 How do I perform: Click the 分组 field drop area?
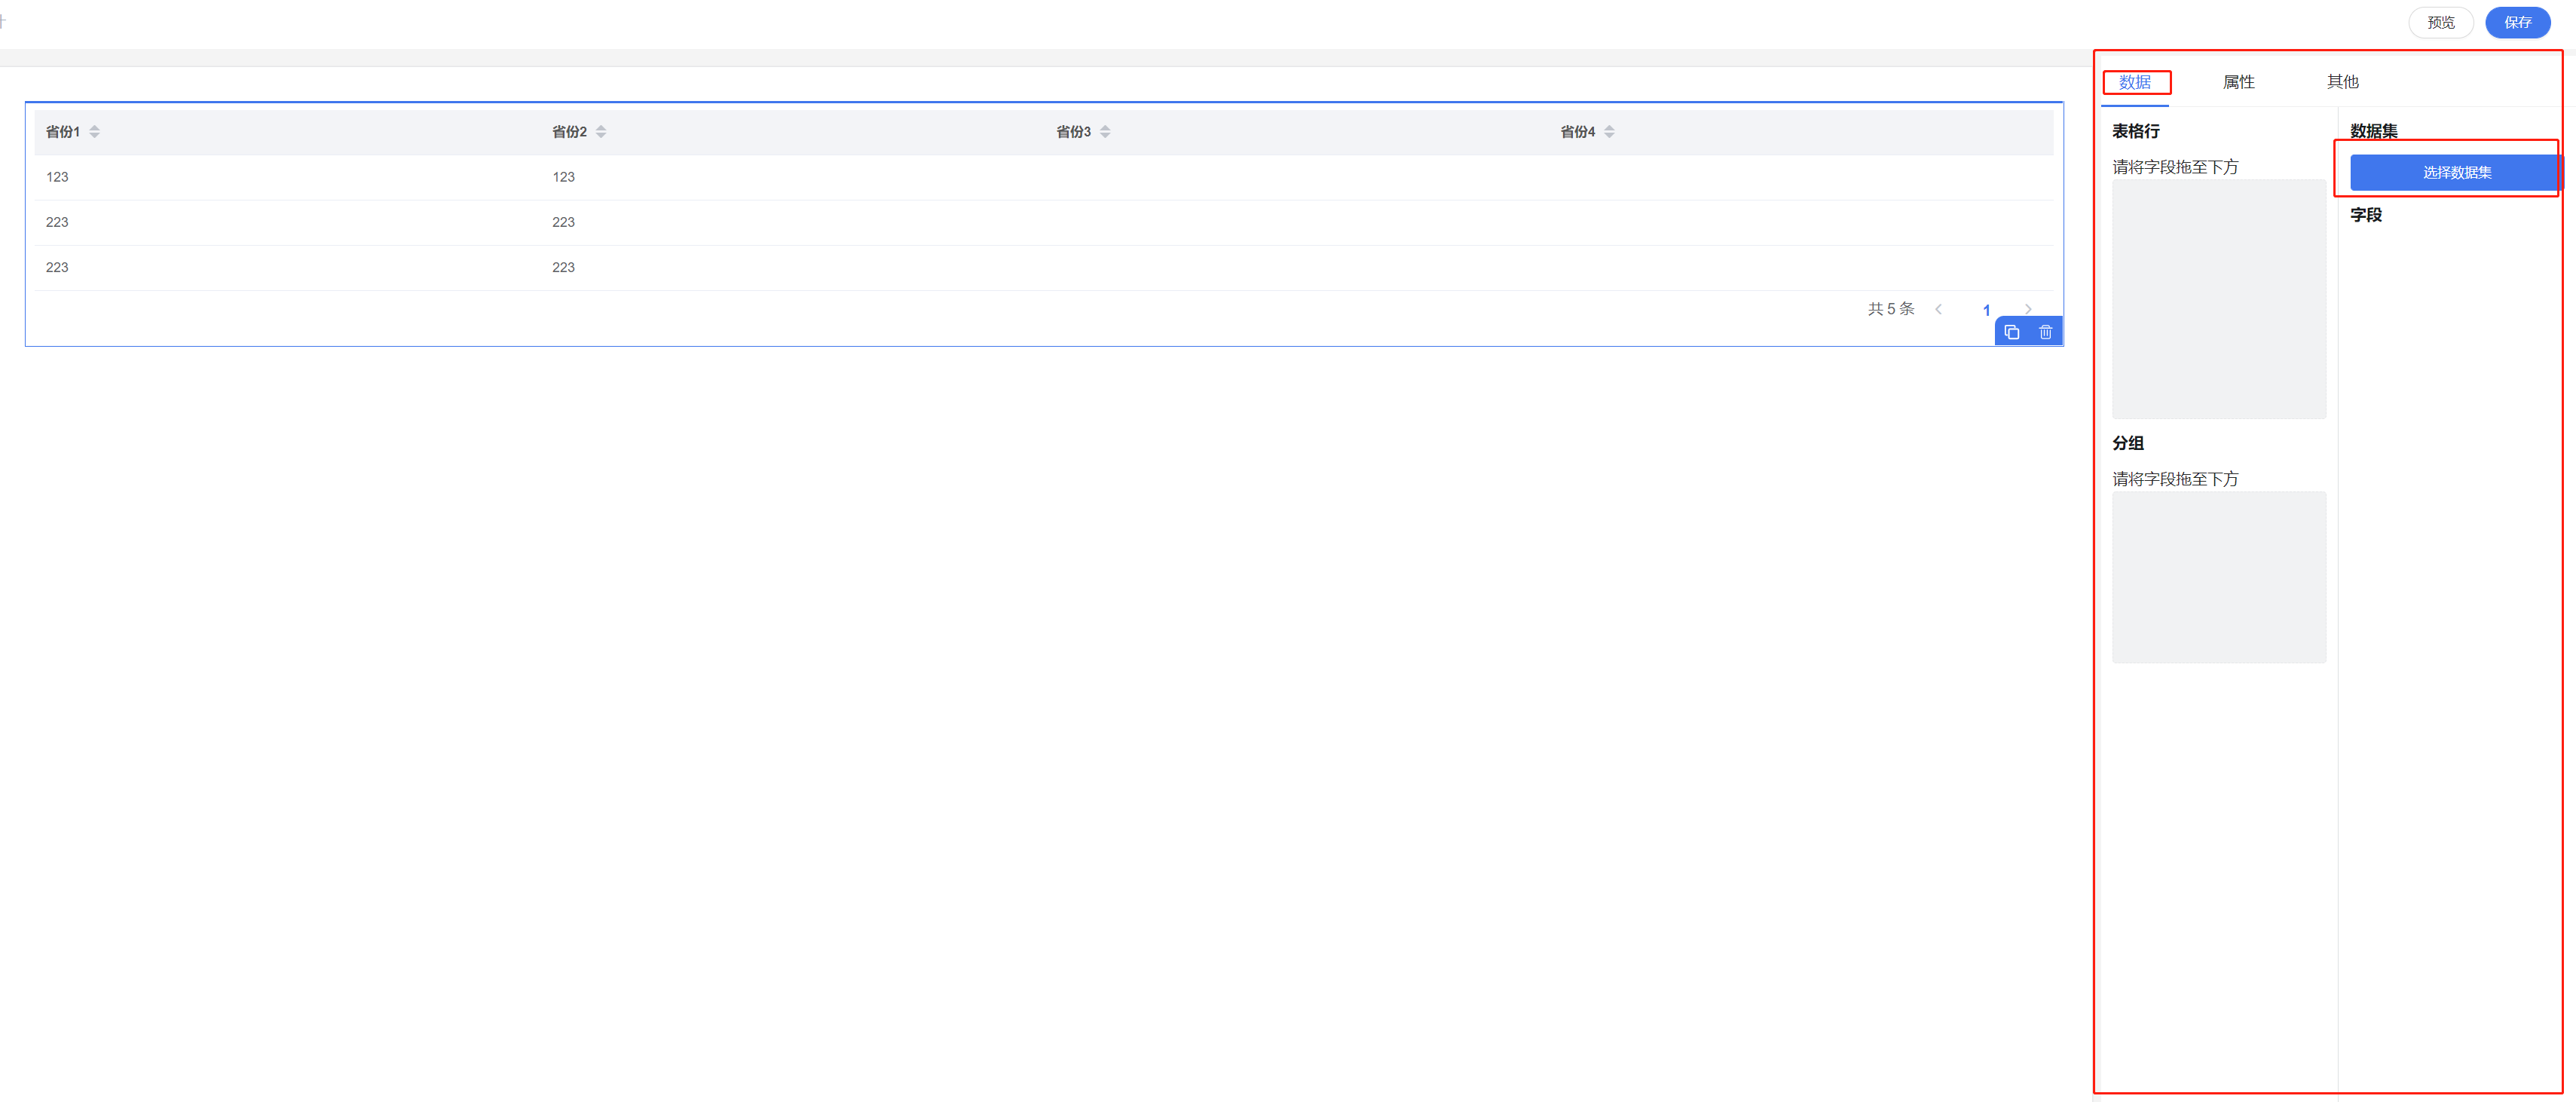tap(2218, 577)
